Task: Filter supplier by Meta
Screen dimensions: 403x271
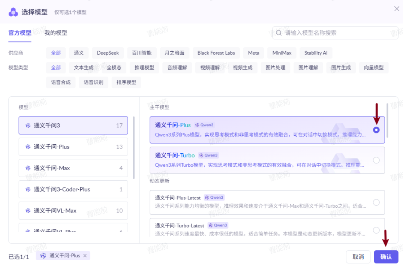Action: tap(253, 53)
